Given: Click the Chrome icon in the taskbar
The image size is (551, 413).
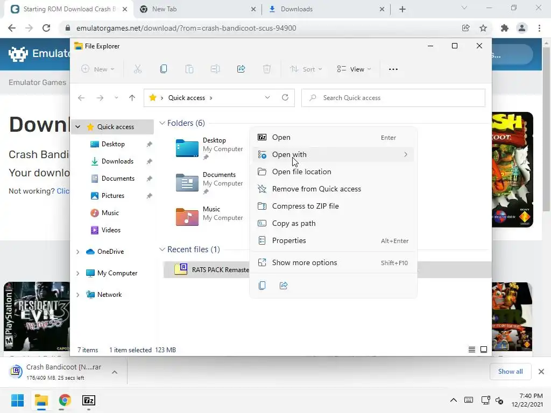Looking at the screenshot, I should (x=65, y=400).
